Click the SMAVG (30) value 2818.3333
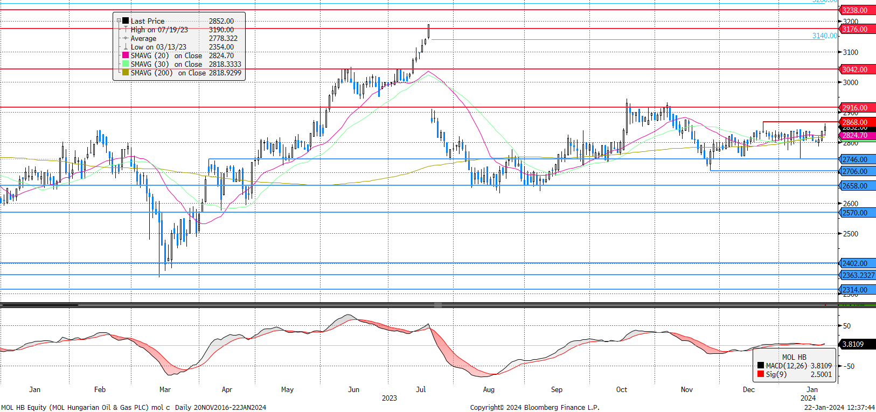The image size is (876, 412). (225, 64)
